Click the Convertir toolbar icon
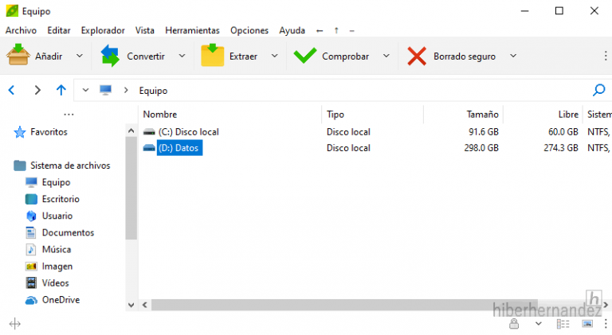This screenshot has height=335, width=612. 110,56
